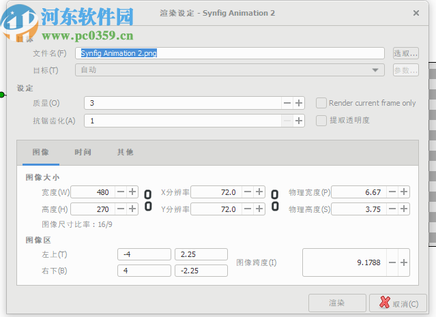Screen dimensions: 436x317
Task: Click the 右下(B) X field showing 4
Action: tap(144, 271)
